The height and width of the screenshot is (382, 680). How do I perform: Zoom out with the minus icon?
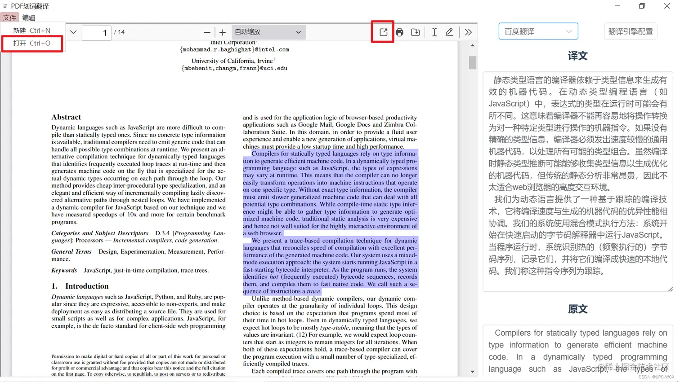207,32
